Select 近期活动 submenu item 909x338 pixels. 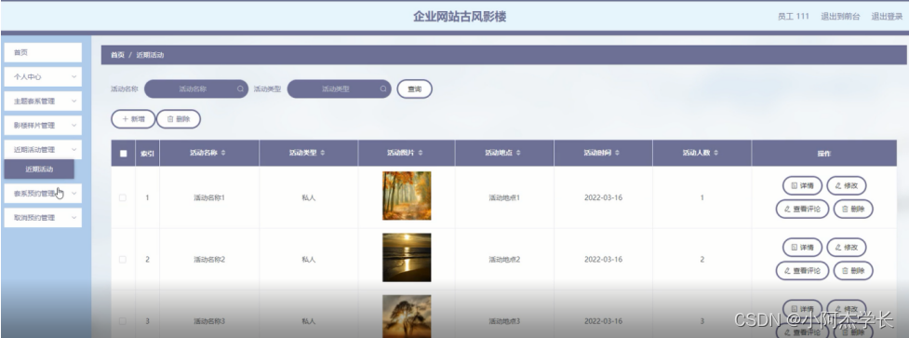click(x=39, y=169)
